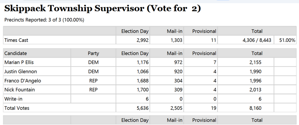Click the Nick Fountain candidate name
Viewport: 299px width, 125px height.
click(x=20, y=90)
